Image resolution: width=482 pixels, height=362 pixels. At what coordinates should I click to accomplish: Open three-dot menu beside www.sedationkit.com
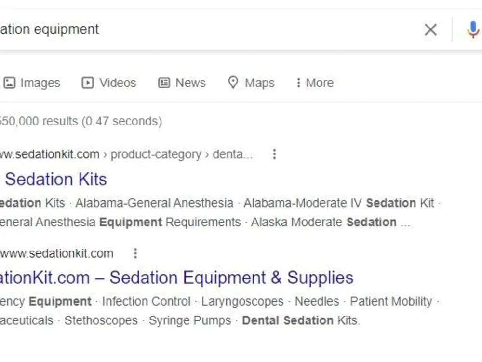coord(135,253)
